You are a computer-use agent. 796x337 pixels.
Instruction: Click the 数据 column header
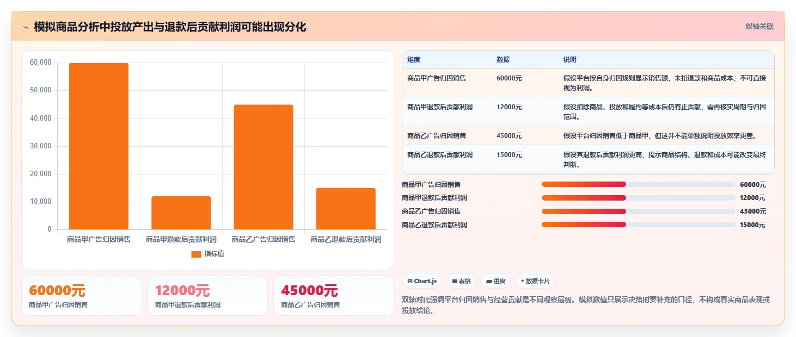pos(503,60)
